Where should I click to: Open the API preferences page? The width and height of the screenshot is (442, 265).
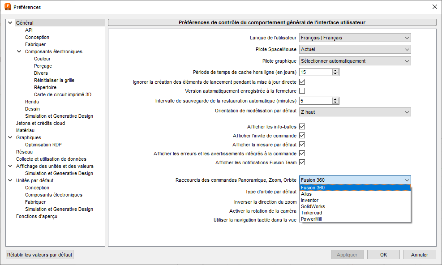[x=29, y=30]
